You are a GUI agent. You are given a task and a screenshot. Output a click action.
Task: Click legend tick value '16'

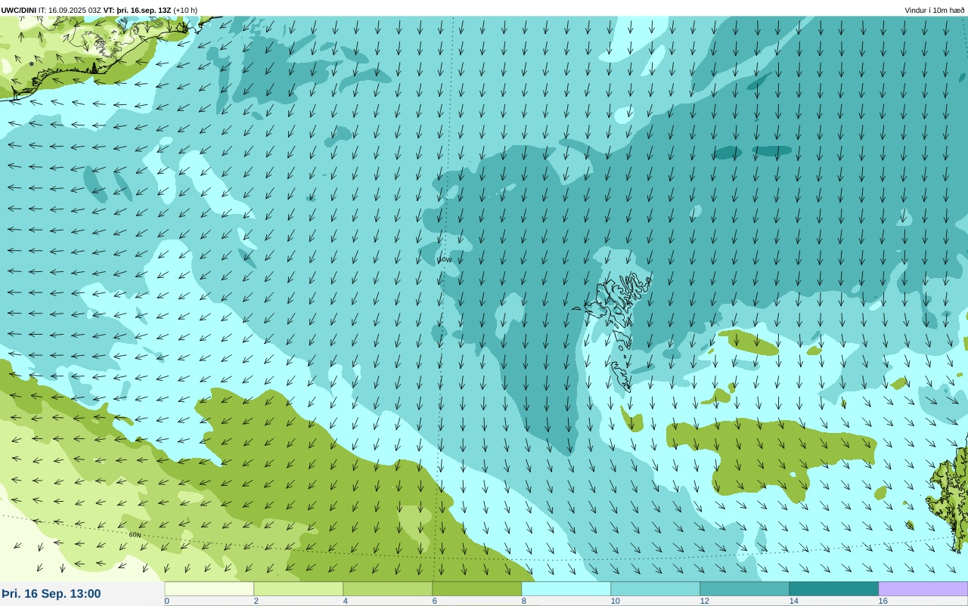tap(883, 601)
